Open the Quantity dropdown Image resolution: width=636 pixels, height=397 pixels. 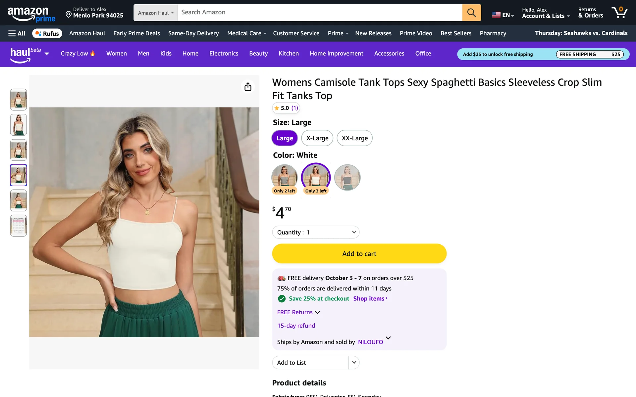pos(316,232)
